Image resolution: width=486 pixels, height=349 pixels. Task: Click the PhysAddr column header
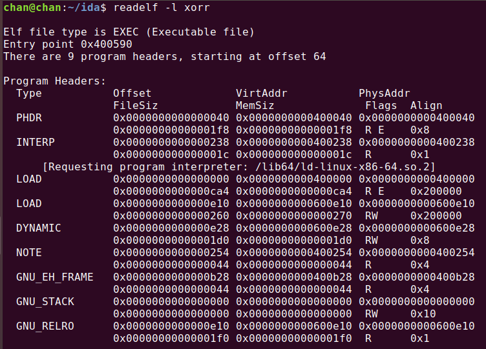point(385,93)
